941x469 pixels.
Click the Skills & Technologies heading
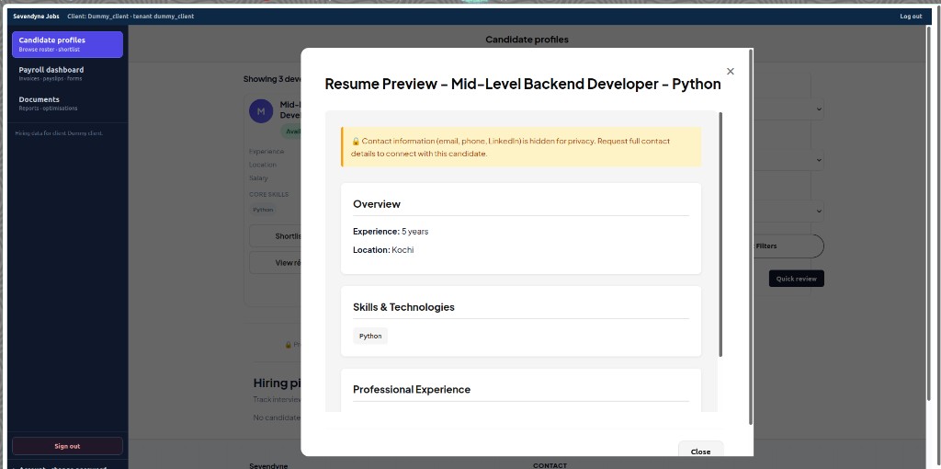tap(403, 307)
